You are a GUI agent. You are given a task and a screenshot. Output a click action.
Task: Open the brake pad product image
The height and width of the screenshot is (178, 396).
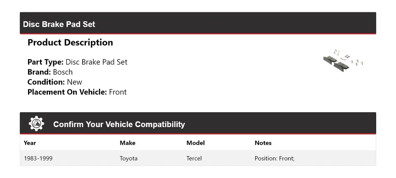[342, 60]
